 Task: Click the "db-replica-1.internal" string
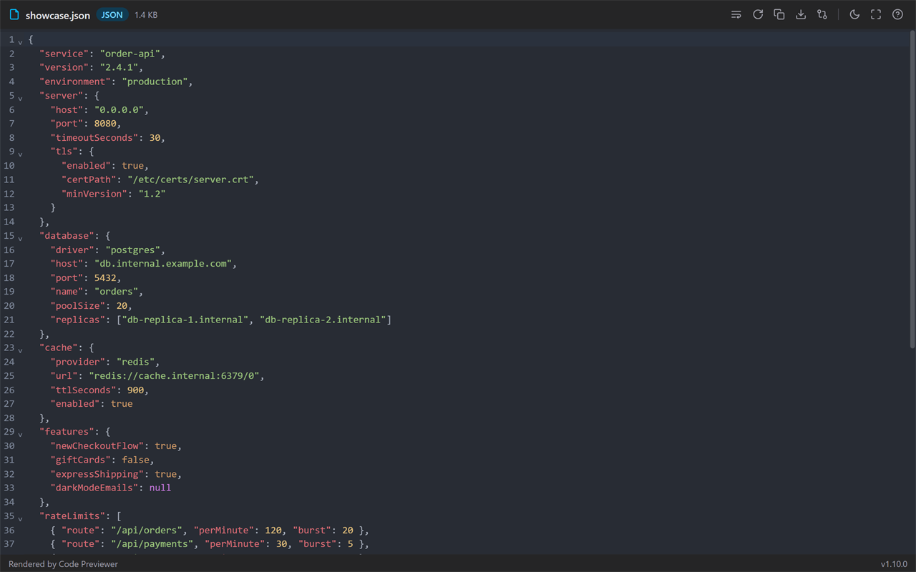click(x=185, y=320)
